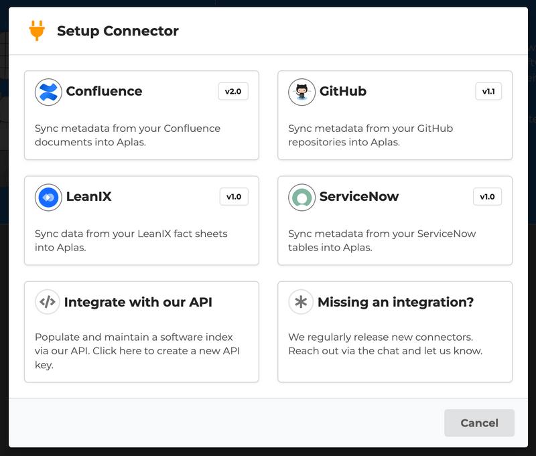536x456 pixels.
Task: Choose the GitHub connector heading
Action: tap(343, 92)
